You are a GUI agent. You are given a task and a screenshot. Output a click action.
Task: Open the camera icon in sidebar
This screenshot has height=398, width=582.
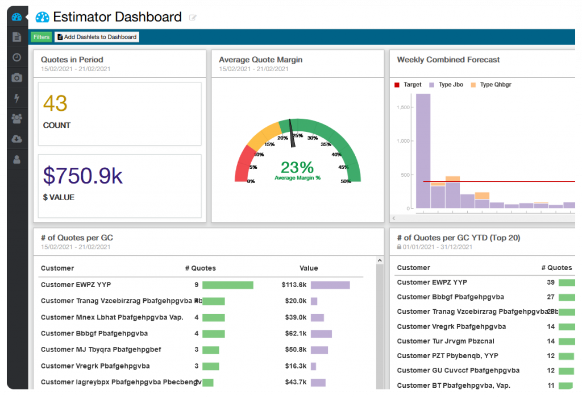(x=16, y=78)
